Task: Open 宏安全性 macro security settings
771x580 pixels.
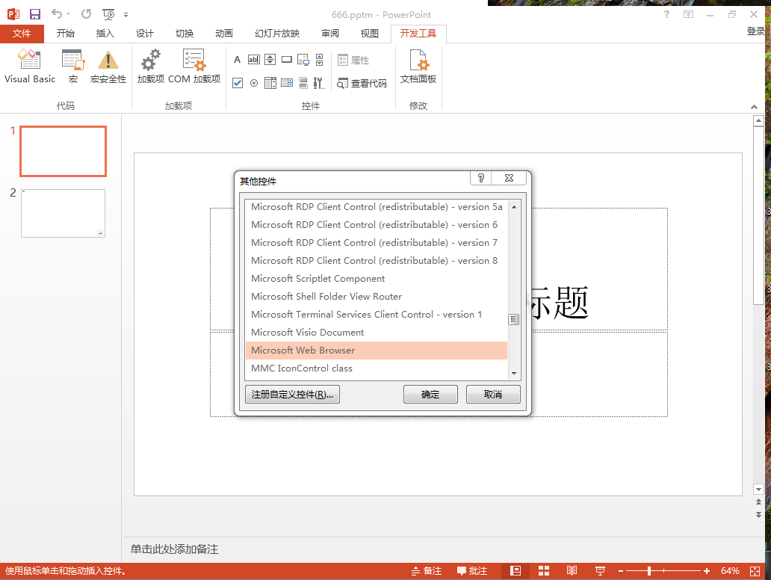Action: coord(108,67)
